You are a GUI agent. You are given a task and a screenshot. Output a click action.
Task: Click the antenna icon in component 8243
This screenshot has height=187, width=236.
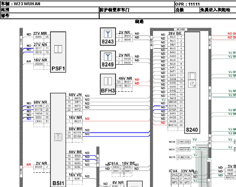click(x=108, y=34)
